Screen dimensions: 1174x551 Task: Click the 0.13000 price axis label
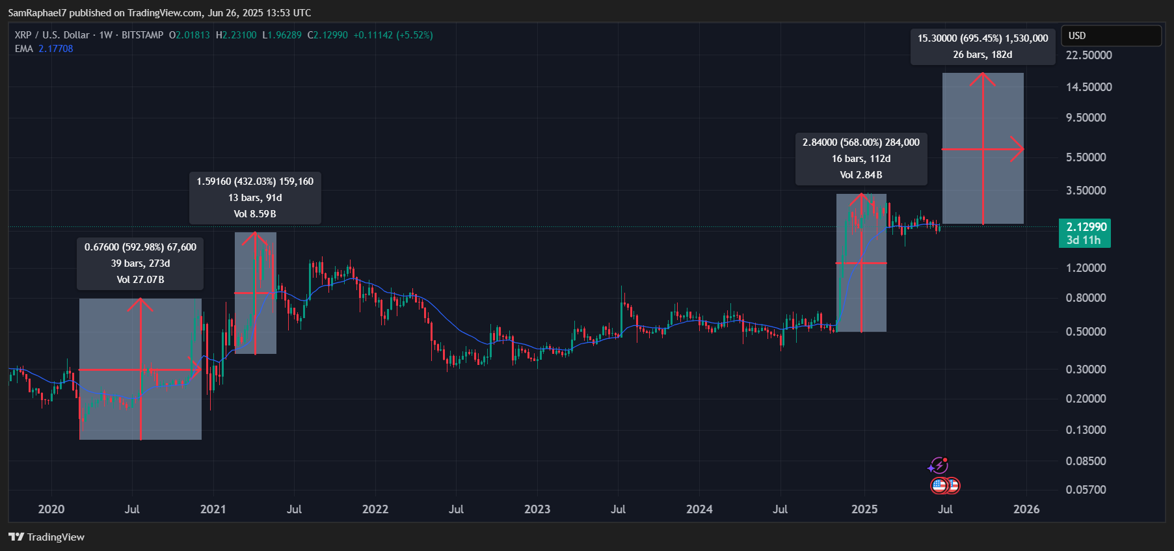[1086, 430]
